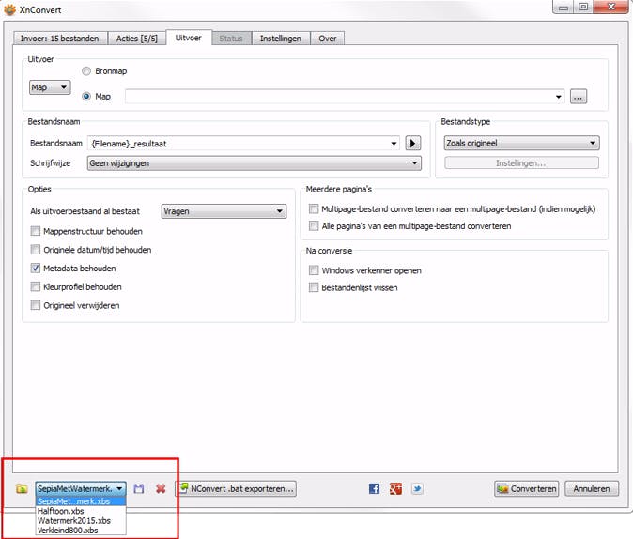Open the Schrijfwijze Geen wijzigingen dropdown
The image size is (633, 539).
tap(254, 163)
